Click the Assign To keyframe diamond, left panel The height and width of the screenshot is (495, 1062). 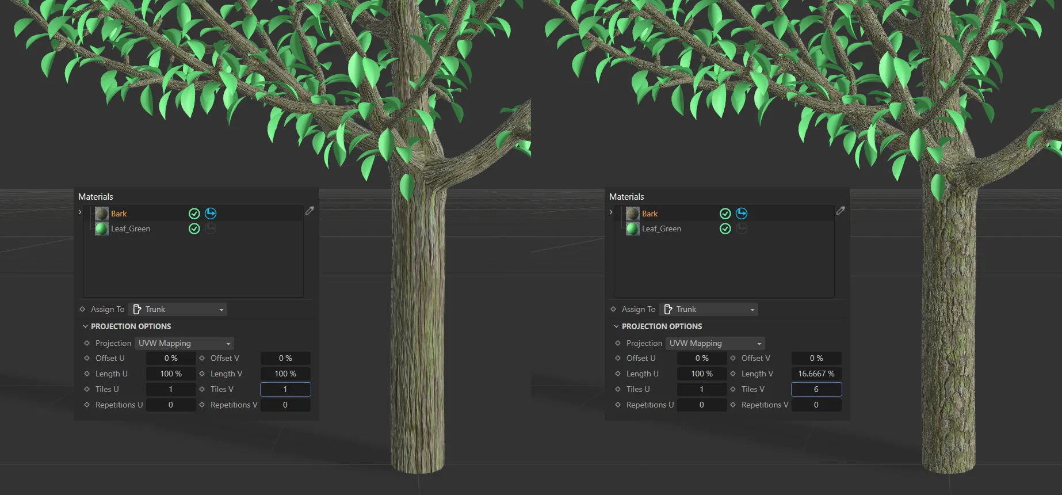click(x=82, y=309)
